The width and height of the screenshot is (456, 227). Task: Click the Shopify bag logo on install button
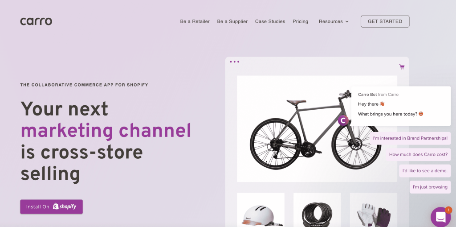tap(56, 206)
